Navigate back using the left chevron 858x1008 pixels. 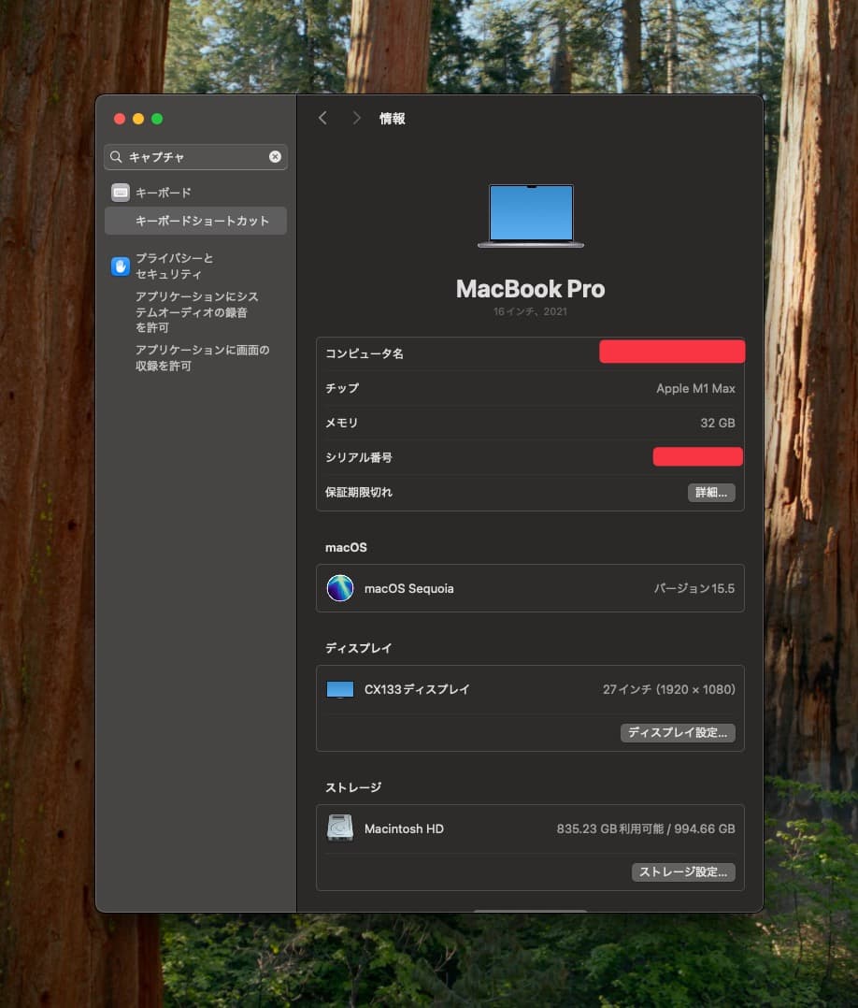[x=322, y=118]
